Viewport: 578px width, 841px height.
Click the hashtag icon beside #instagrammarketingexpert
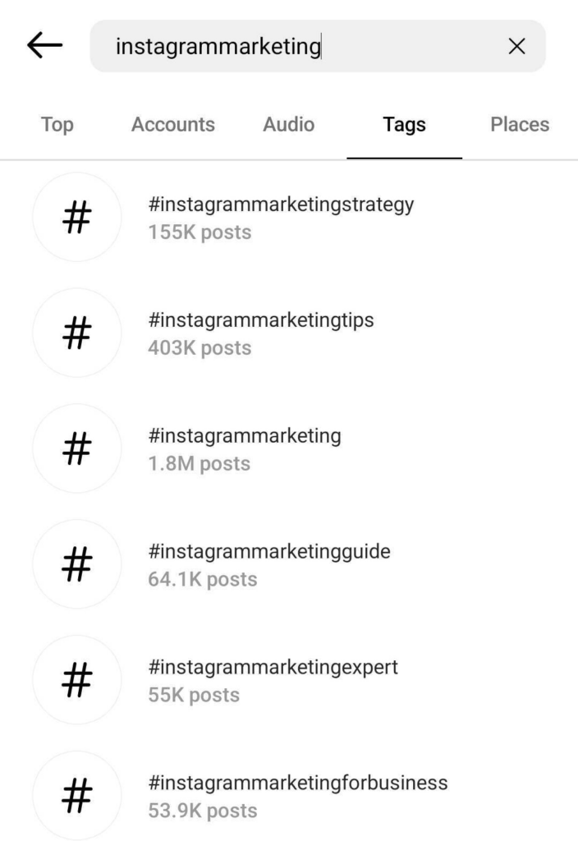click(76, 679)
